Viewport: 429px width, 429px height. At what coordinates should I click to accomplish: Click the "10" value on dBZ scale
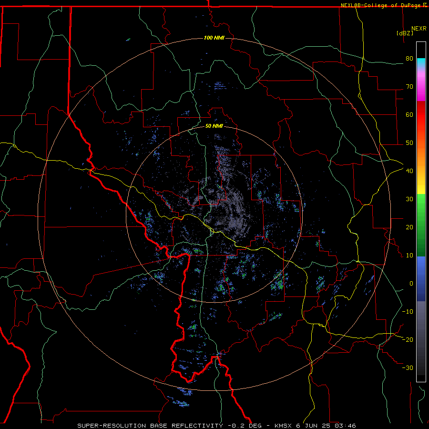tap(409, 255)
